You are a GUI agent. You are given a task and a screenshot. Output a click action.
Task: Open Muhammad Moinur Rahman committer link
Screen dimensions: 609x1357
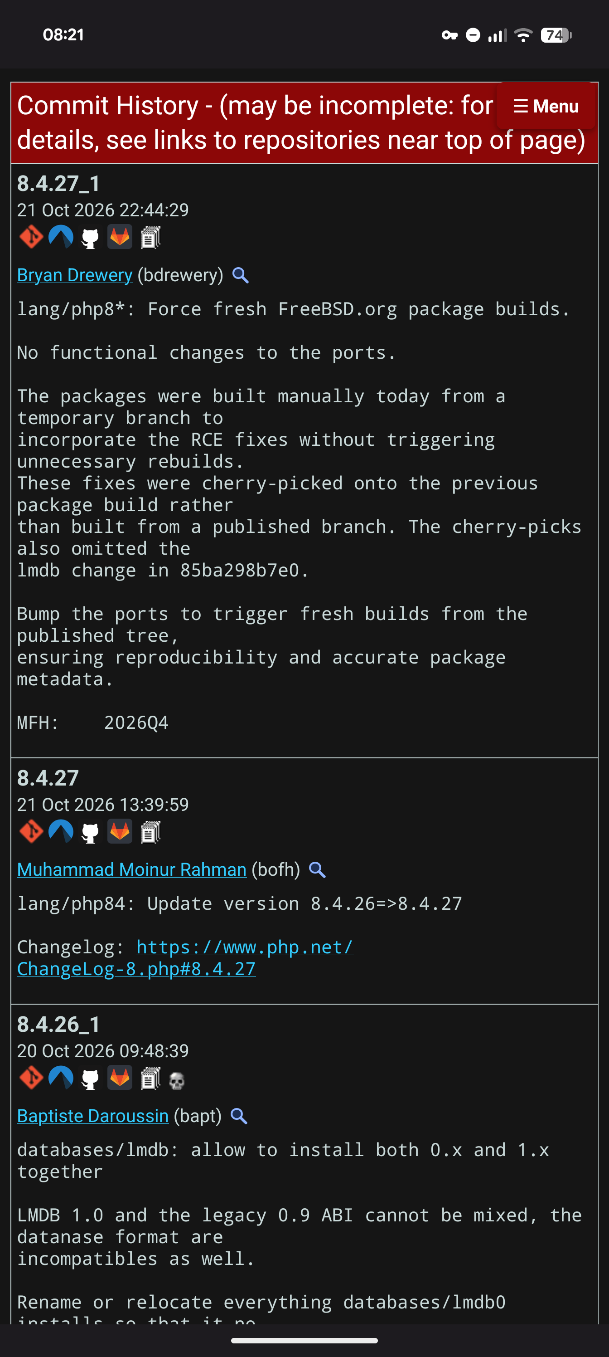tap(131, 870)
